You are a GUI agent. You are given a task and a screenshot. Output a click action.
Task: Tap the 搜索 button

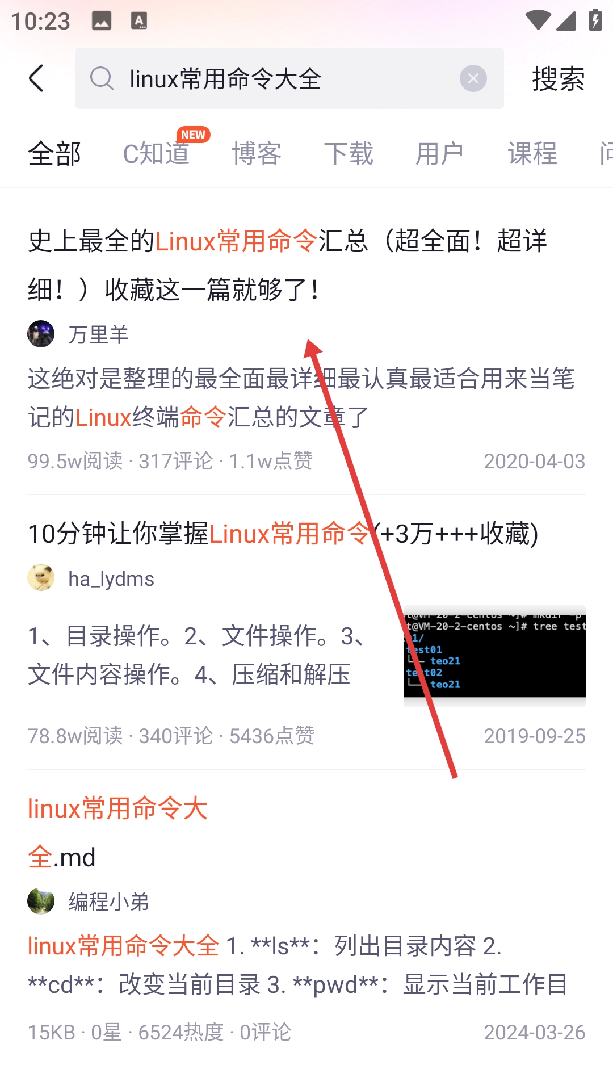click(559, 78)
